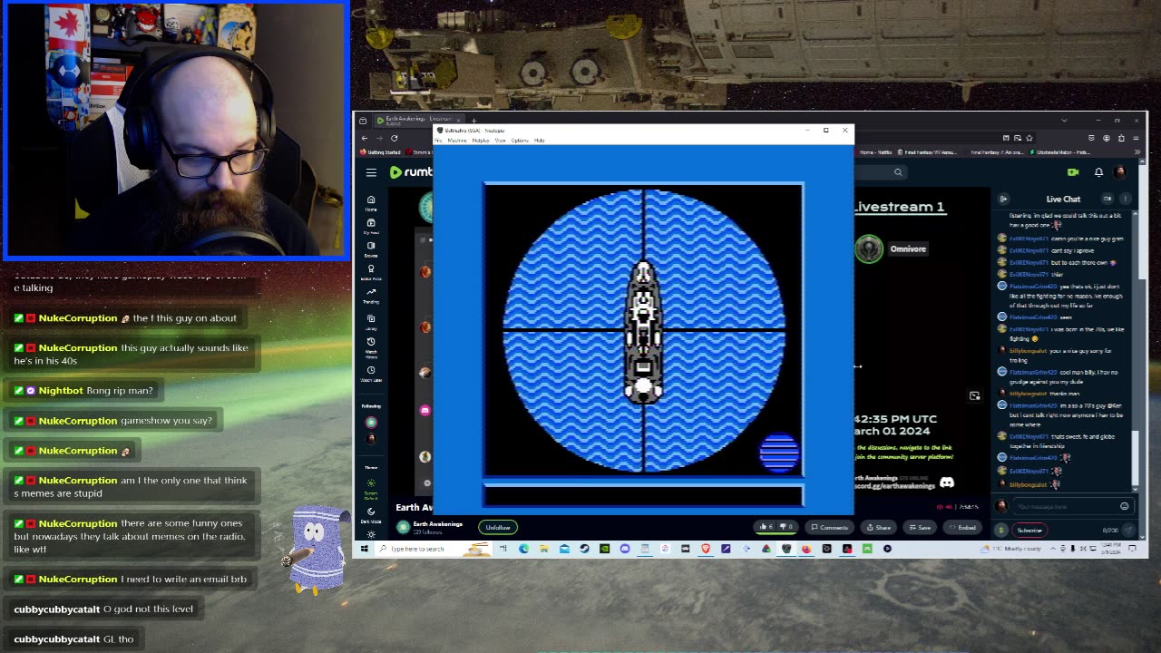Screen dimensions: 1161x653
Task: Click the picture-in-picture icon on video
Action: [x=974, y=395]
